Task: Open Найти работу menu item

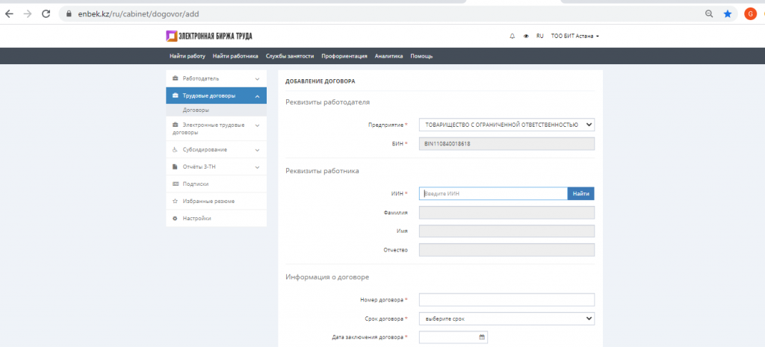Action: [x=187, y=56]
